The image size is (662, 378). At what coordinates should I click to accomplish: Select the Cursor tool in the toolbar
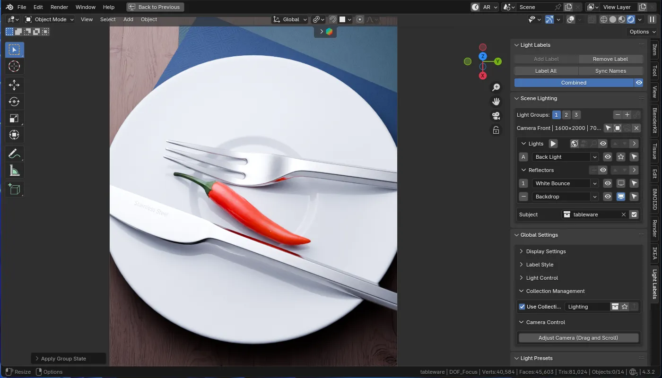pos(14,67)
